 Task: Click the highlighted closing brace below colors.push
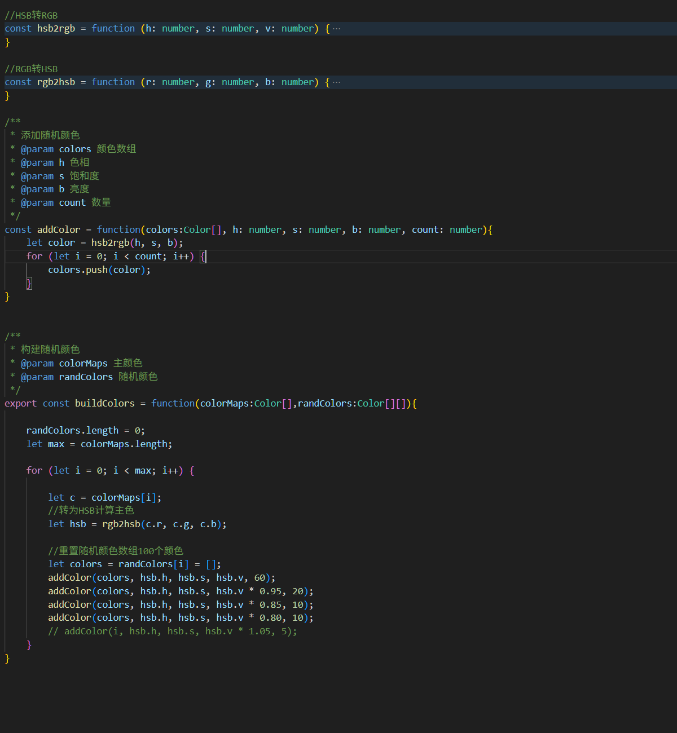(29, 283)
